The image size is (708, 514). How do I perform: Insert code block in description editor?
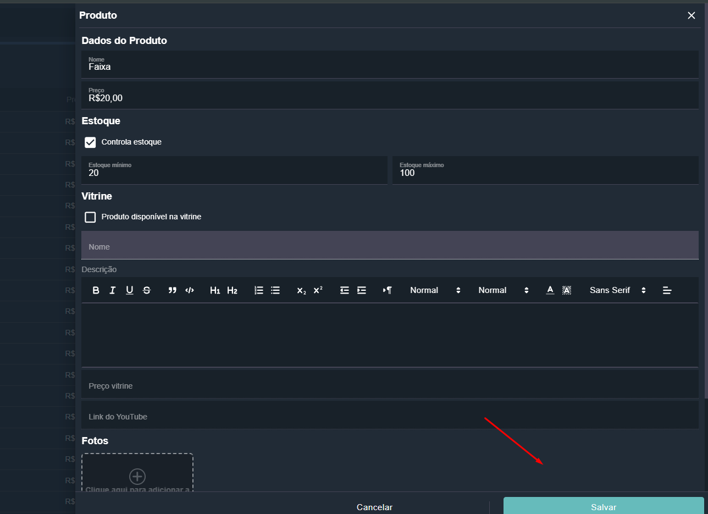click(x=190, y=290)
